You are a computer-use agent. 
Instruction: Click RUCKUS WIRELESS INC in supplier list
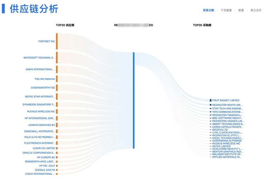click(41, 111)
